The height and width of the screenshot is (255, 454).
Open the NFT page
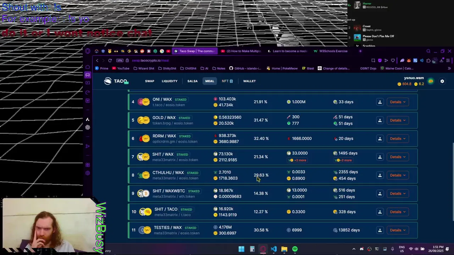[227, 81]
